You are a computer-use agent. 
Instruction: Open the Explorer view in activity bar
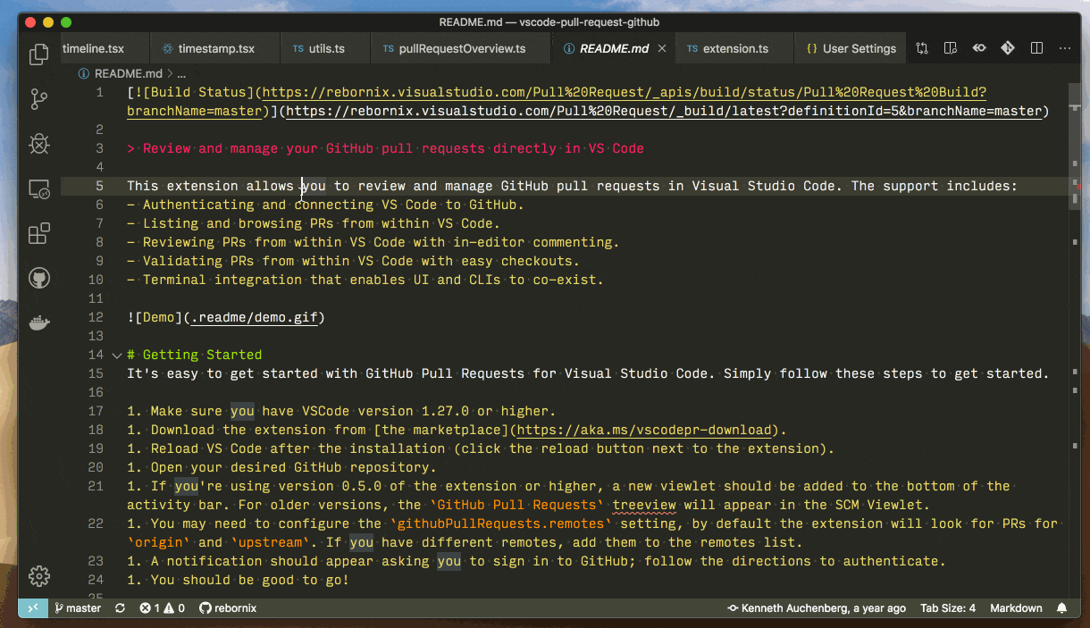click(x=38, y=54)
